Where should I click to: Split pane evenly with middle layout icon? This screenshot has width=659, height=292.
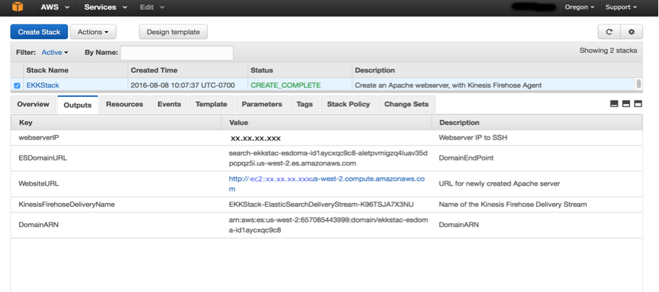point(626,103)
